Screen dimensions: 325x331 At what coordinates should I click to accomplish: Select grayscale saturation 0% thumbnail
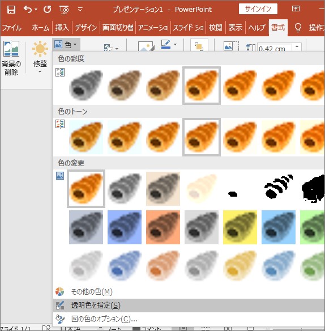tap(86, 85)
